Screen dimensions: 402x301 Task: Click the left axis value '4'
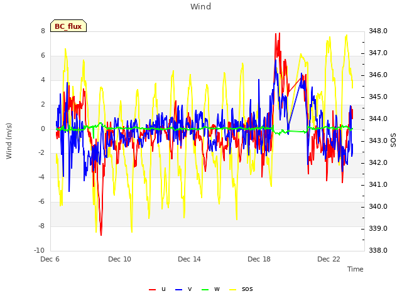click(x=43, y=80)
